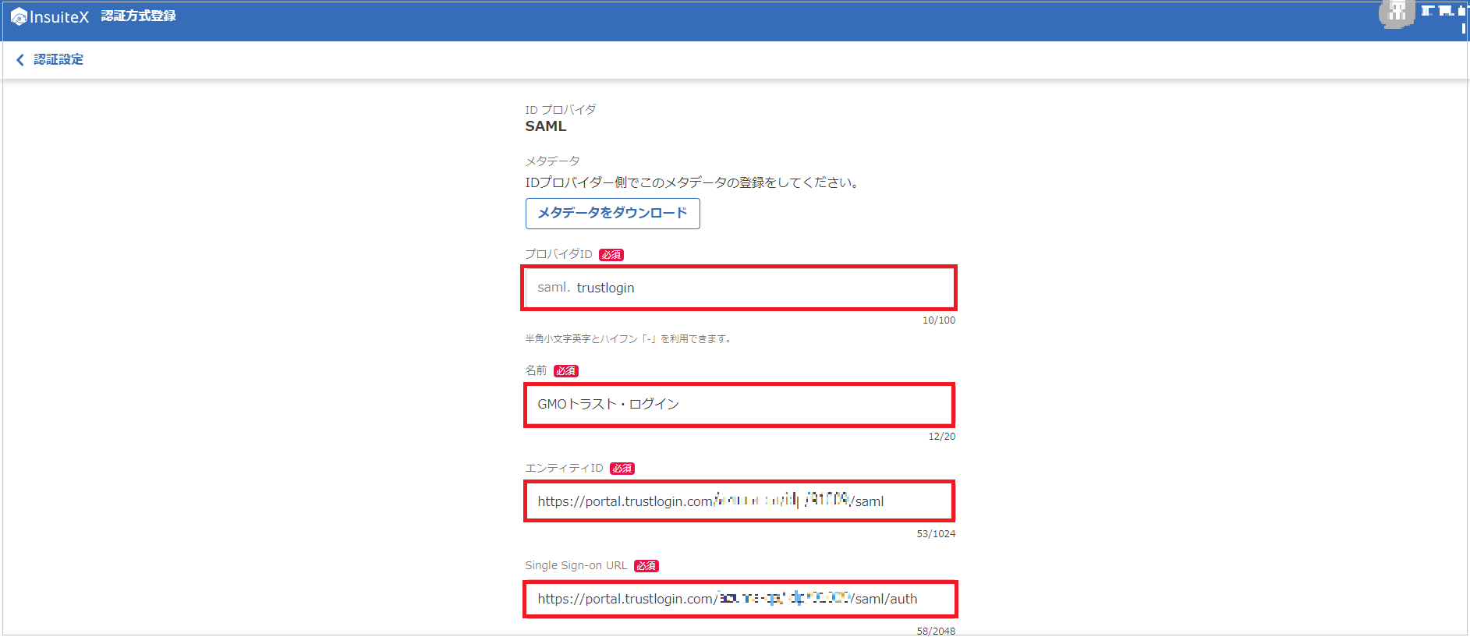Viewport: 1470px width, 637px height.
Task: Click the 58/2048 character counter
Action: click(x=936, y=631)
